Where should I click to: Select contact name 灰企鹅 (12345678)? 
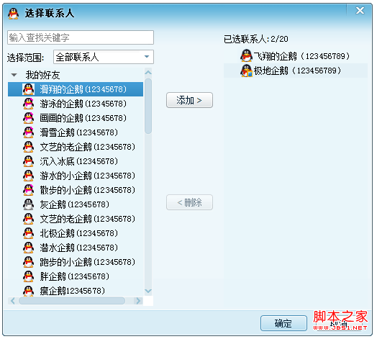click(75, 204)
